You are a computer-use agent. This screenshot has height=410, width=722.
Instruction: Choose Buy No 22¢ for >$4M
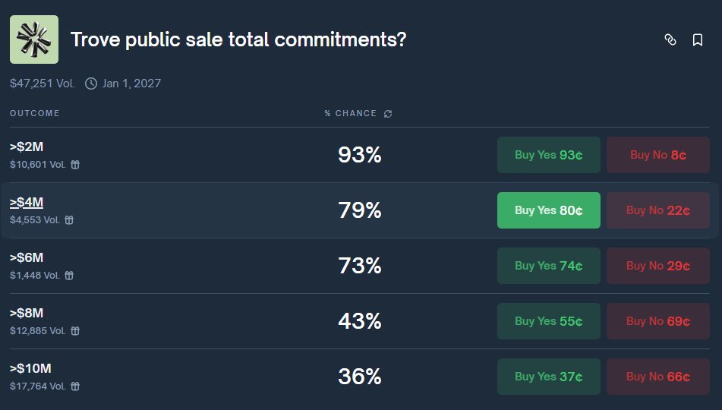coord(657,210)
